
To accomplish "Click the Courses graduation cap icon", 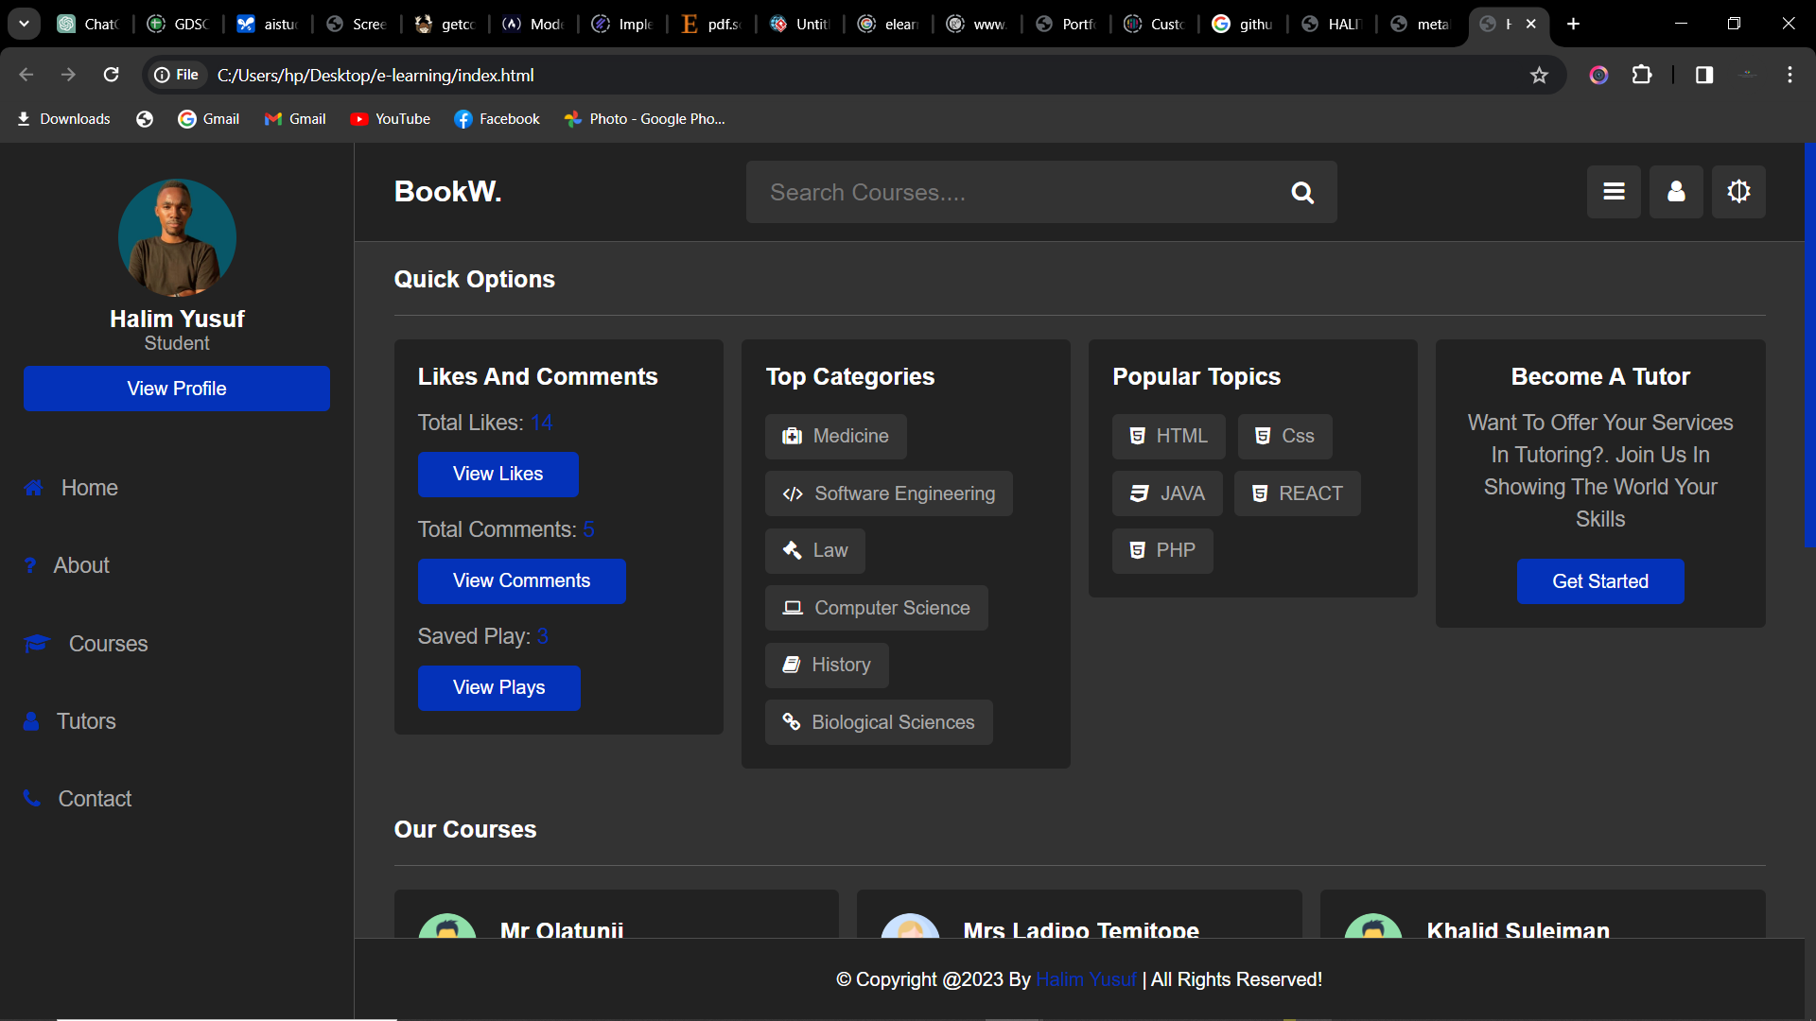I will pyautogui.click(x=37, y=644).
